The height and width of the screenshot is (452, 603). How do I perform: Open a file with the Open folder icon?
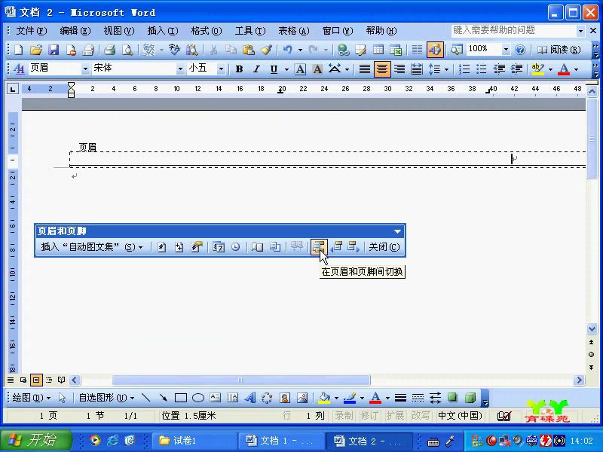pyautogui.click(x=35, y=50)
